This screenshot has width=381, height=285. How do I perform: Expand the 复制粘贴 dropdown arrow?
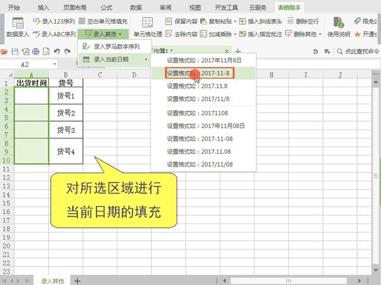coord(235,21)
